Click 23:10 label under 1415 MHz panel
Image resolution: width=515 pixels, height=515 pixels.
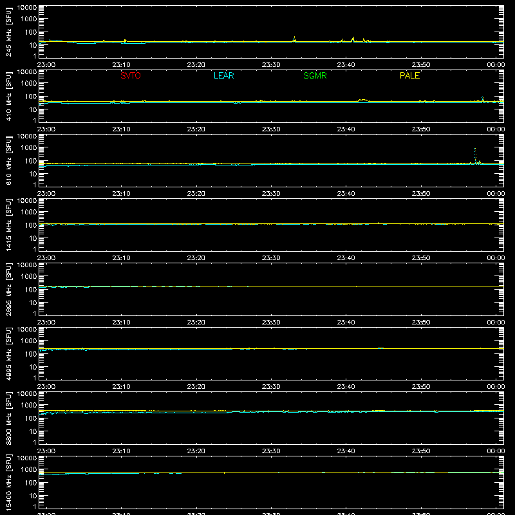121,258
